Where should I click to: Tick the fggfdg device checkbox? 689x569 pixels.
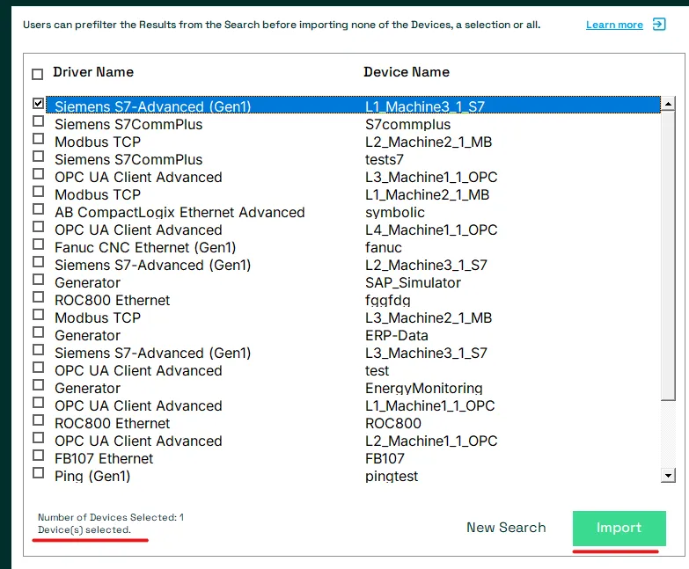tap(38, 296)
